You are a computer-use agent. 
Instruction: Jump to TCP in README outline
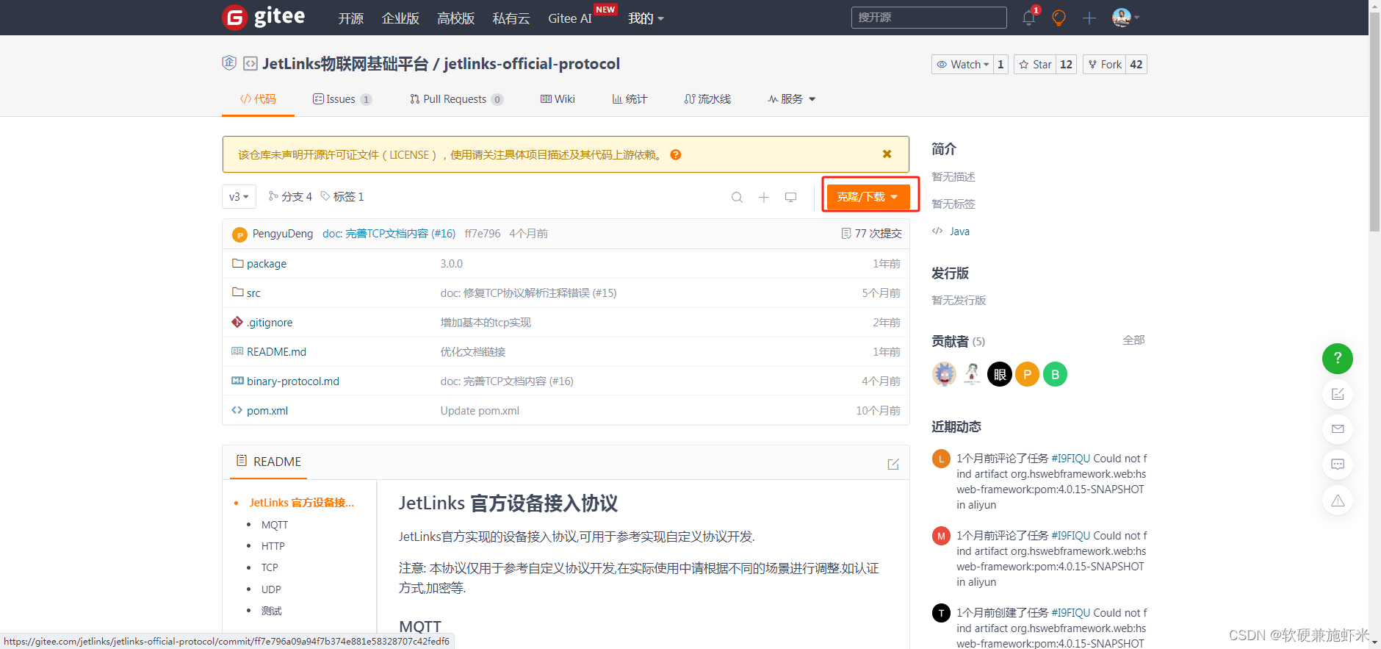(270, 567)
